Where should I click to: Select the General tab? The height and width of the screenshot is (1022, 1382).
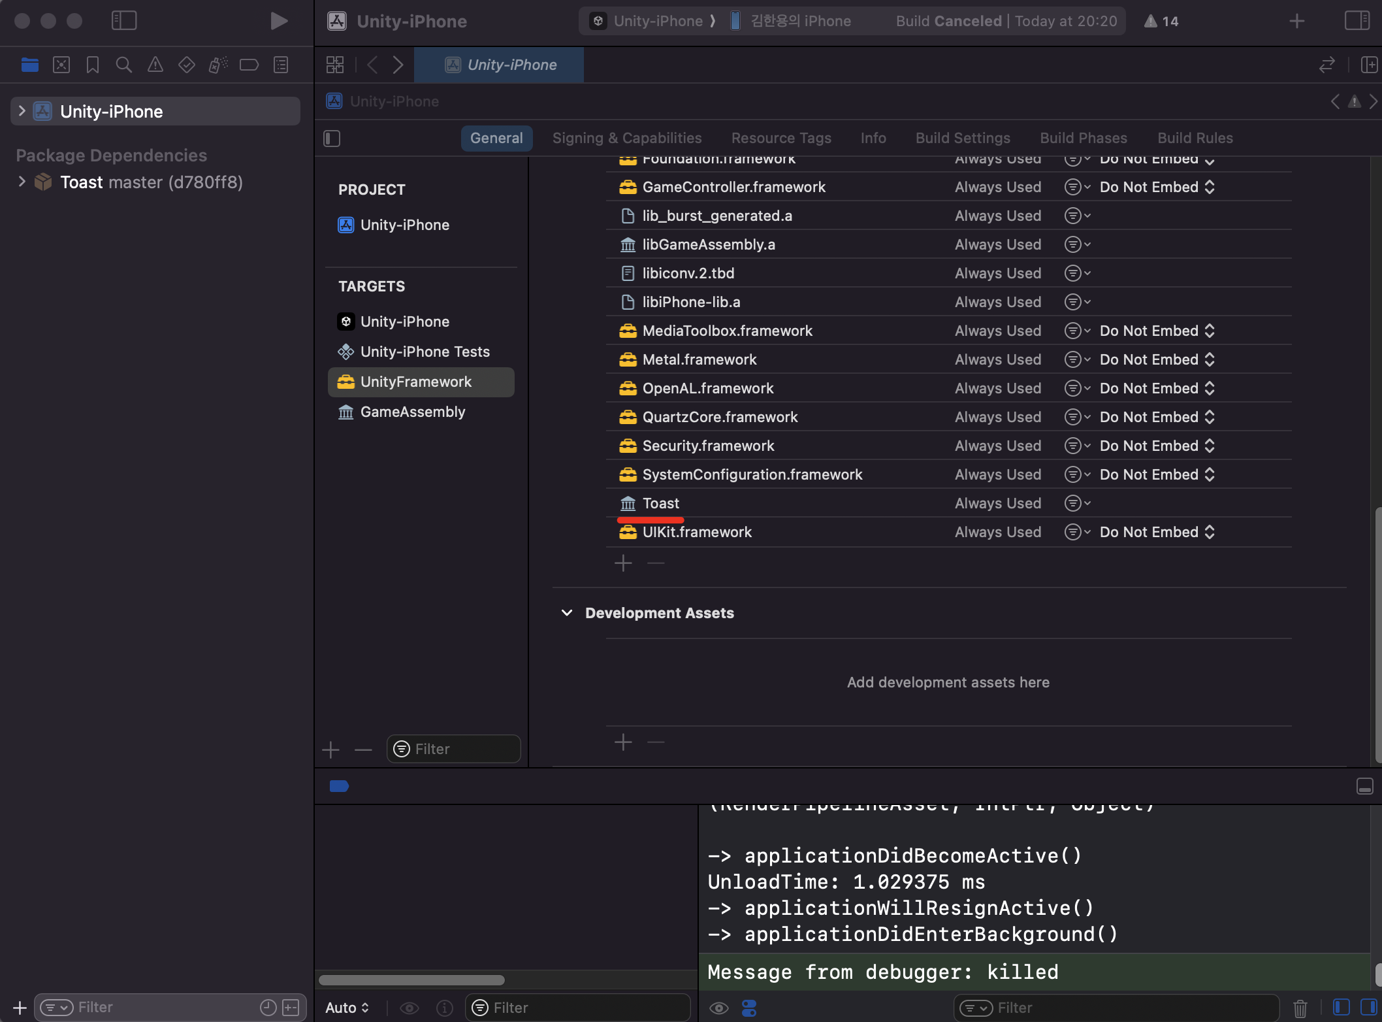point(496,138)
